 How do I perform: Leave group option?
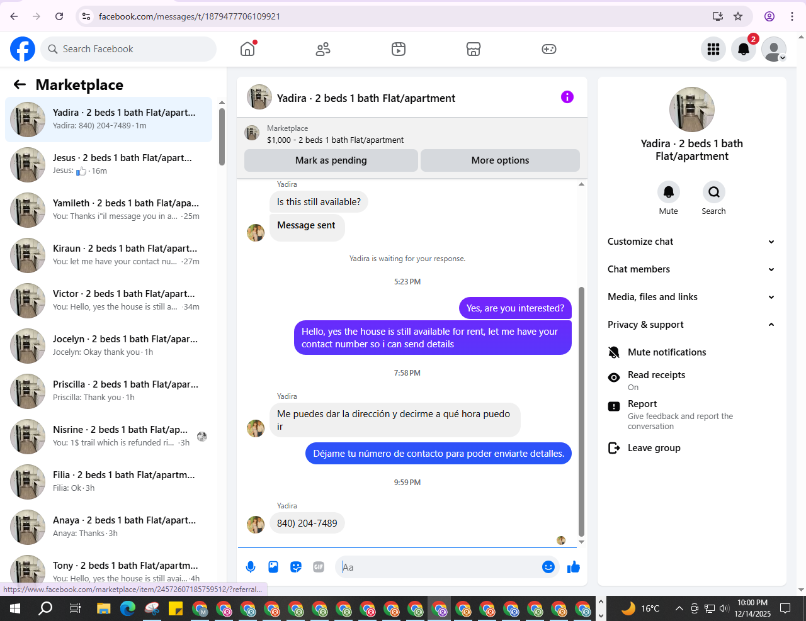click(692, 448)
